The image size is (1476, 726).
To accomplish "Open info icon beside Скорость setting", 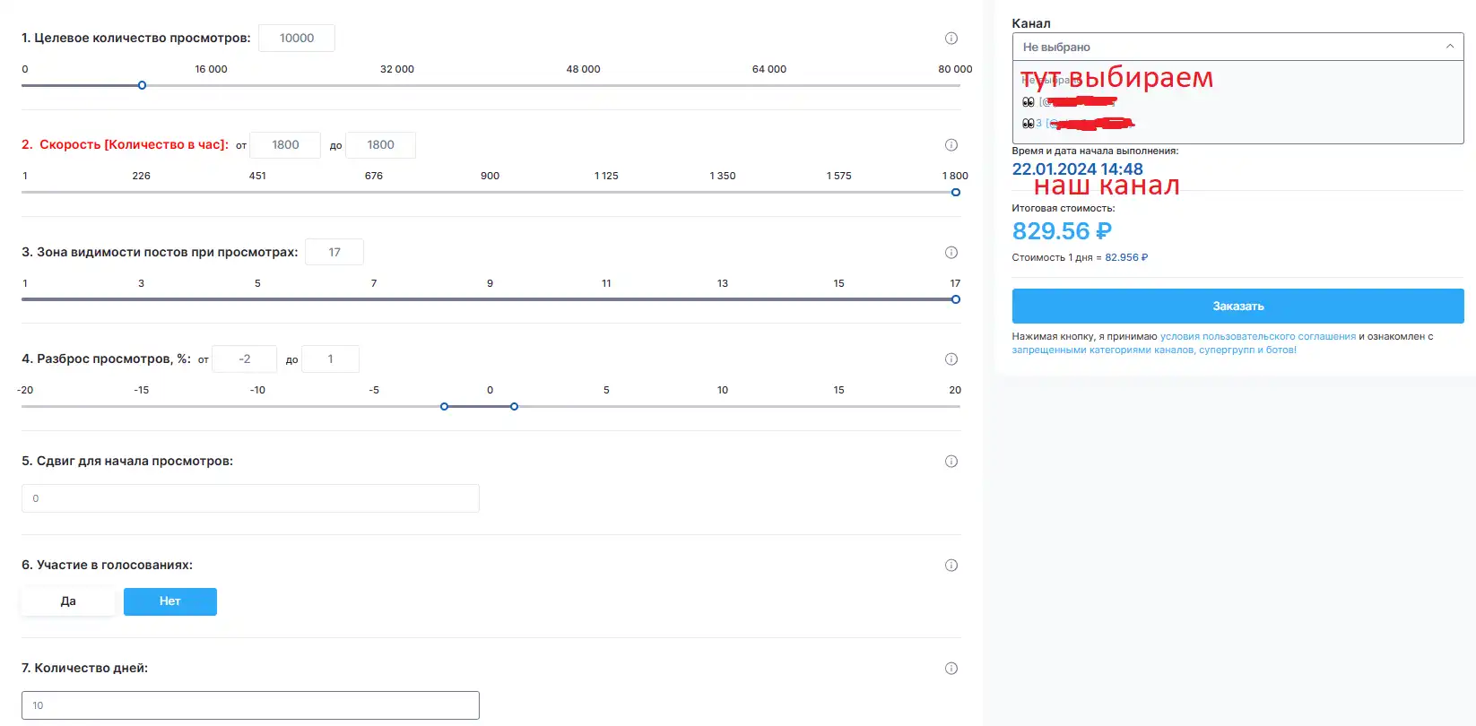I will click(x=951, y=145).
